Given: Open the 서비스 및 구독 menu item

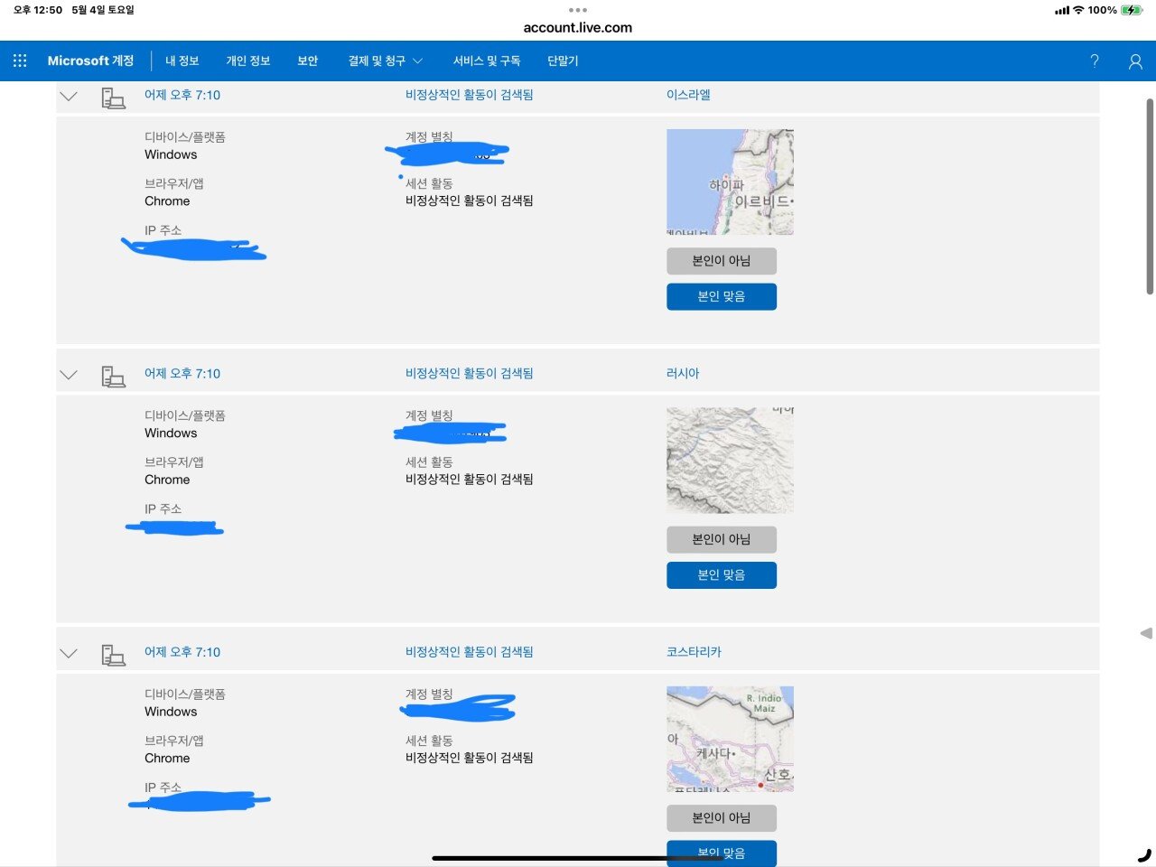Looking at the screenshot, I should point(487,61).
